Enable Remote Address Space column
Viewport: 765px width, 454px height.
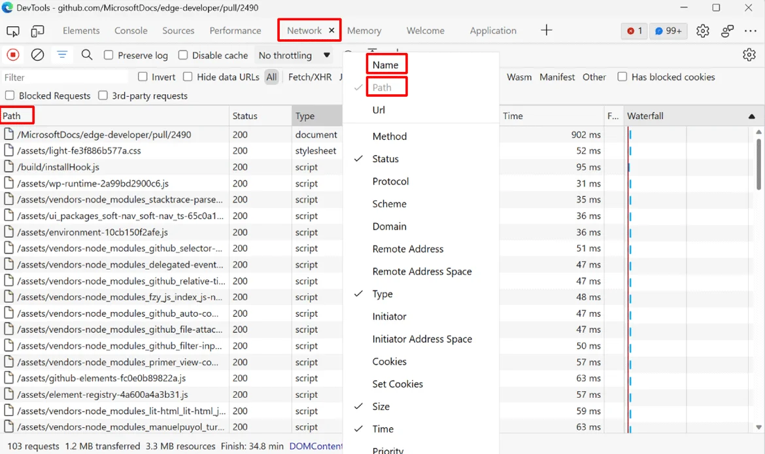coord(422,271)
